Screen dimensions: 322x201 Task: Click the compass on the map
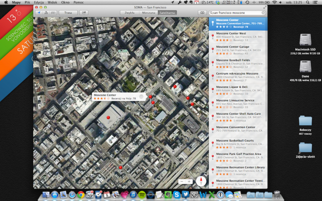point(201,181)
